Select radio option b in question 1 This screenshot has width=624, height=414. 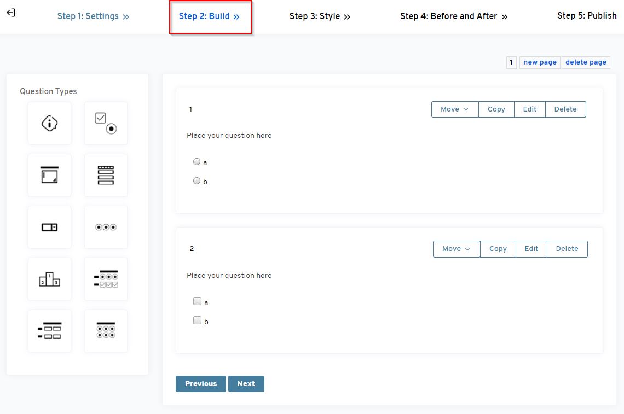[x=197, y=181]
